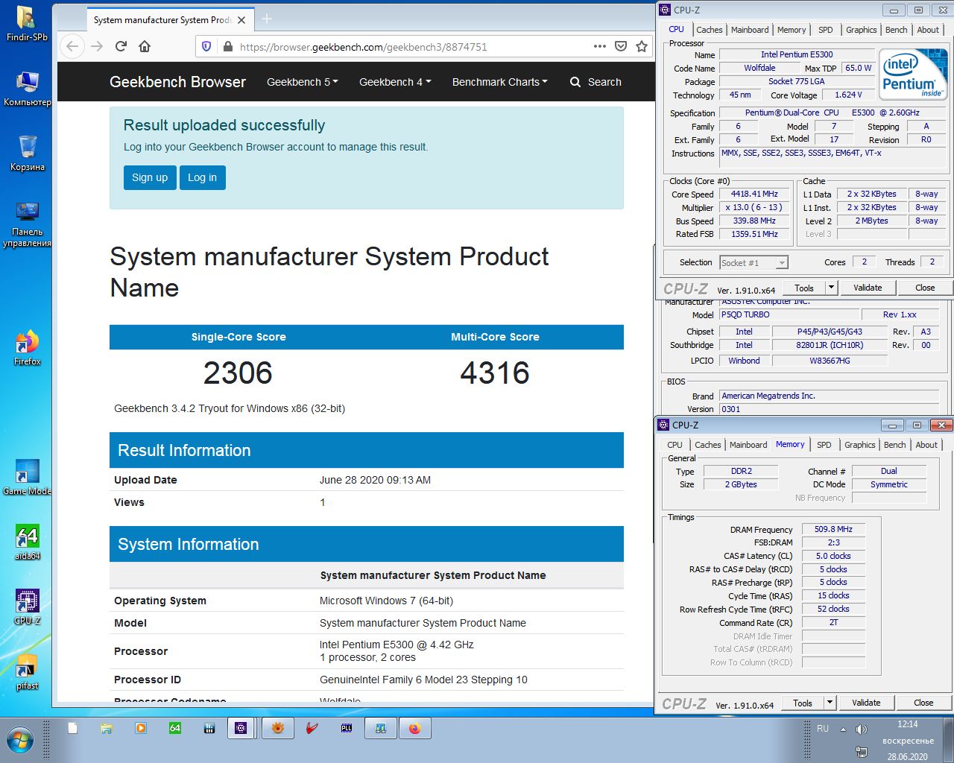Open the Benchmark Charts dropdown menu
The height and width of the screenshot is (763, 954).
pos(500,82)
